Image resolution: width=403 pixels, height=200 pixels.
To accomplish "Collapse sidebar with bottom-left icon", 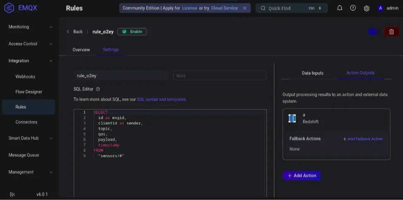I will 12,194.
